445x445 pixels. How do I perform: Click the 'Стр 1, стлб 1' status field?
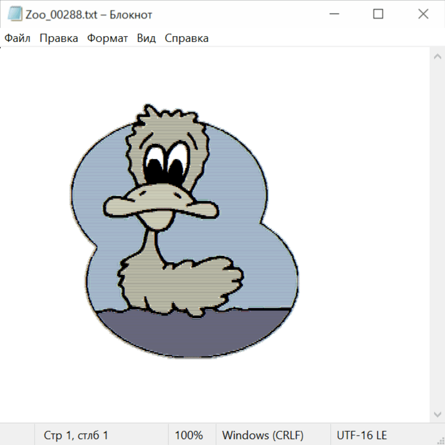pos(76,436)
